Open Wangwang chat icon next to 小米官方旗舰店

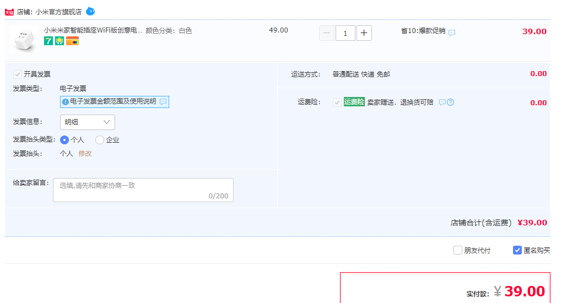(90, 11)
